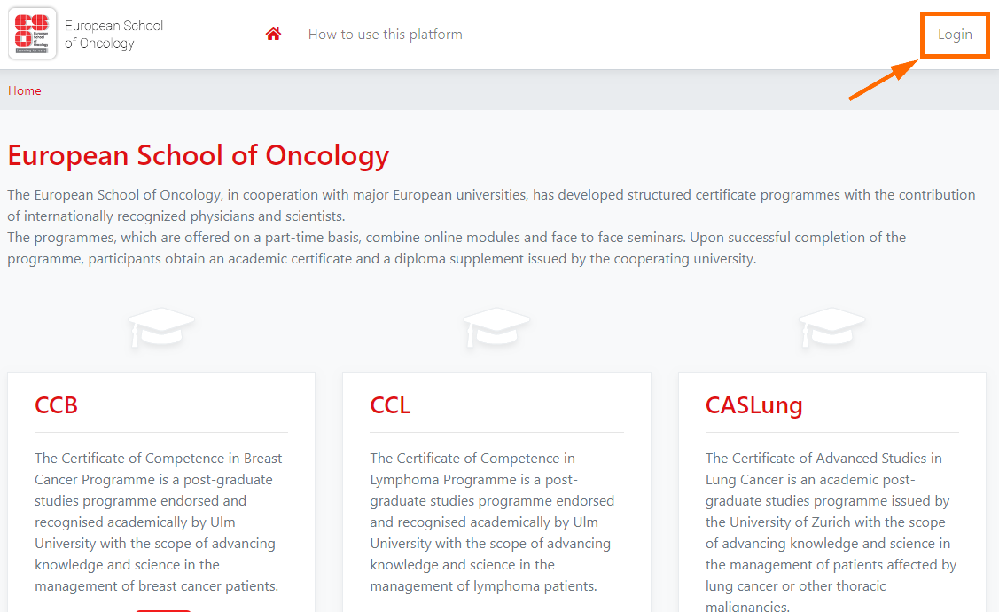Click the paragraph about part-time basis programmes

457,248
